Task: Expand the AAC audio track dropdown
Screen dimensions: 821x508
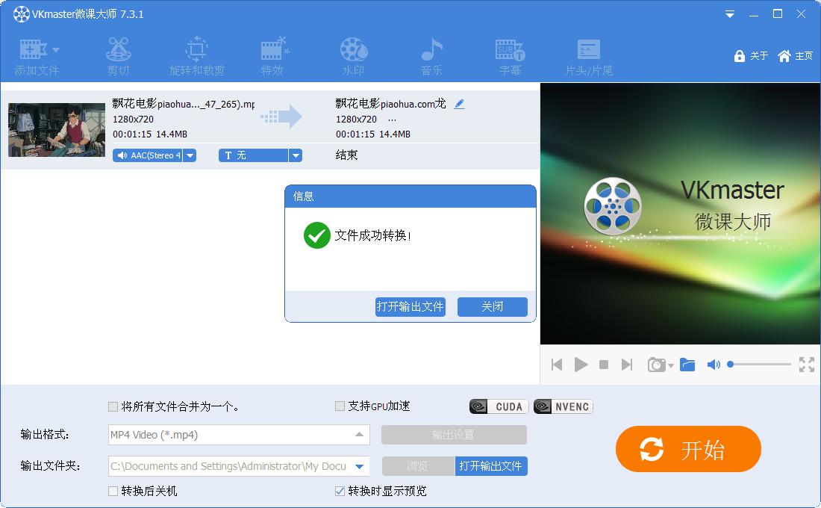Action: [x=190, y=155]
